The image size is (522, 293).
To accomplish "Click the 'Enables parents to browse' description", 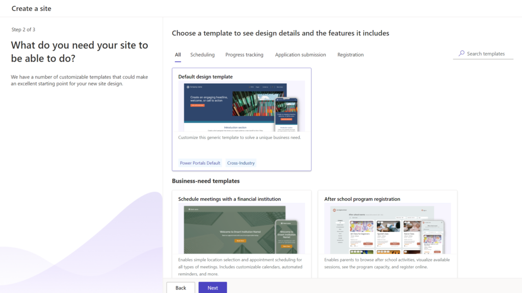I will [387, 263].
